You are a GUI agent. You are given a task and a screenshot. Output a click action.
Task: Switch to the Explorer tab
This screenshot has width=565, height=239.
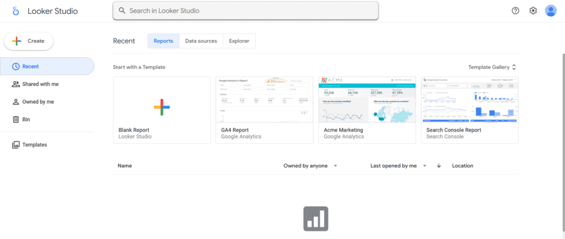[239, 41]
